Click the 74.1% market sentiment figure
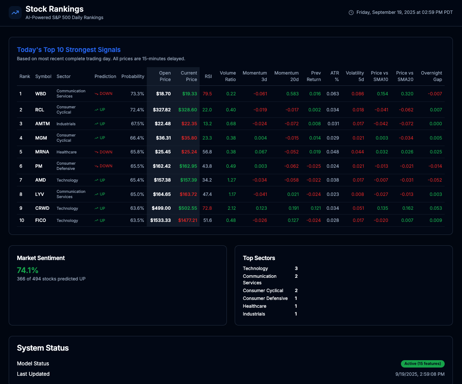 (27, 270)
